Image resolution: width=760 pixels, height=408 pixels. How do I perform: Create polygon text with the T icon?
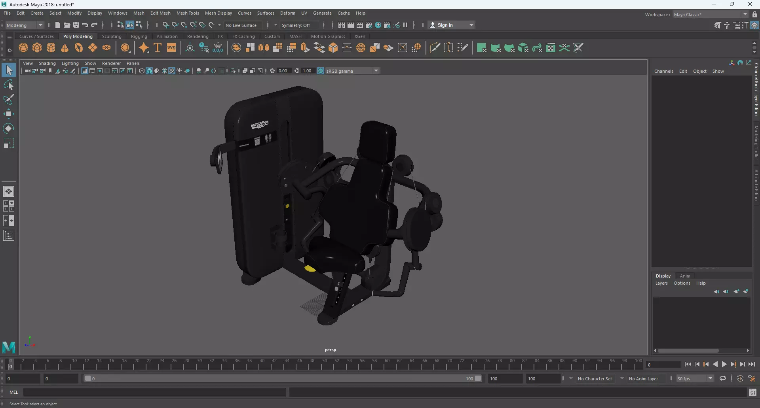[x=158, y=48]
